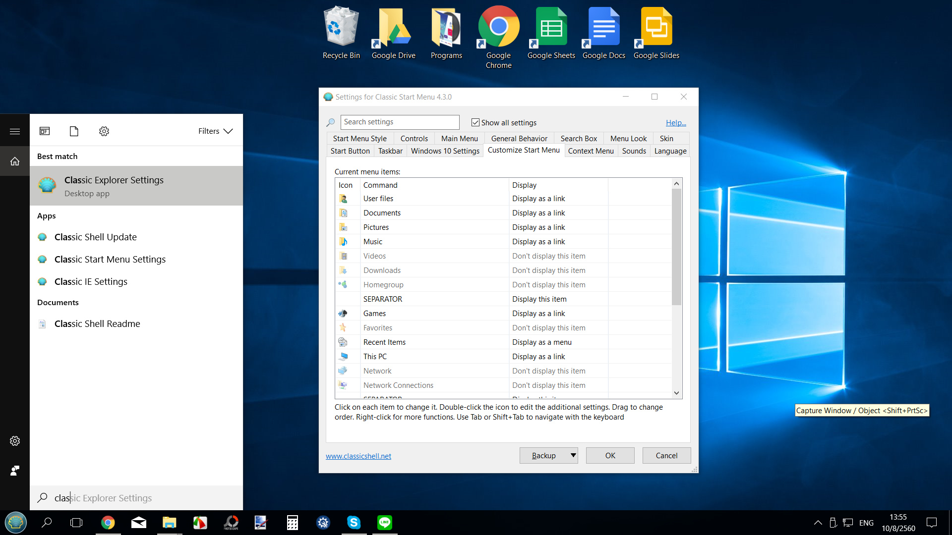Open Documents filter icon in search panel
Screen dimensions: 952x535
click(74, 131)
